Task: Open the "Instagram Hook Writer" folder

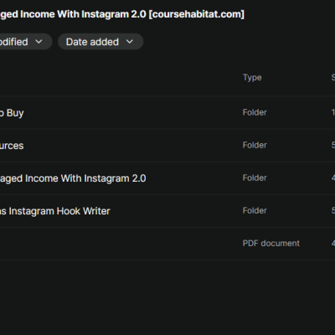Action: pos(55,211)
